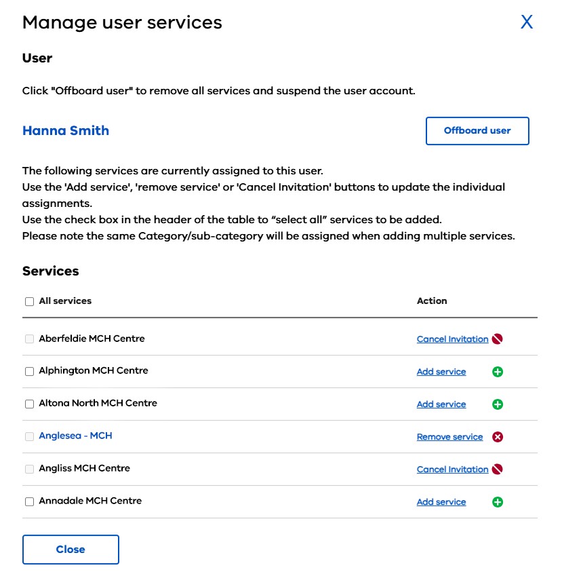Open the Anglesea - MCH service name
Screen dimensions: 562x576
coord(77,436)
